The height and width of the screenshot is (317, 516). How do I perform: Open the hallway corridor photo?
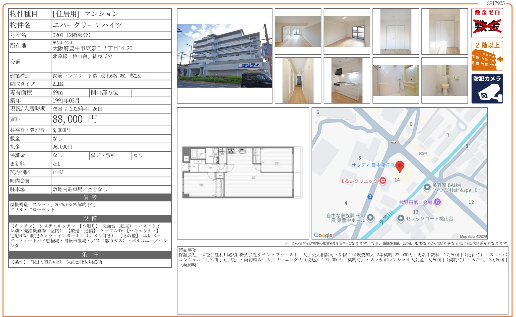pos(298,80)
